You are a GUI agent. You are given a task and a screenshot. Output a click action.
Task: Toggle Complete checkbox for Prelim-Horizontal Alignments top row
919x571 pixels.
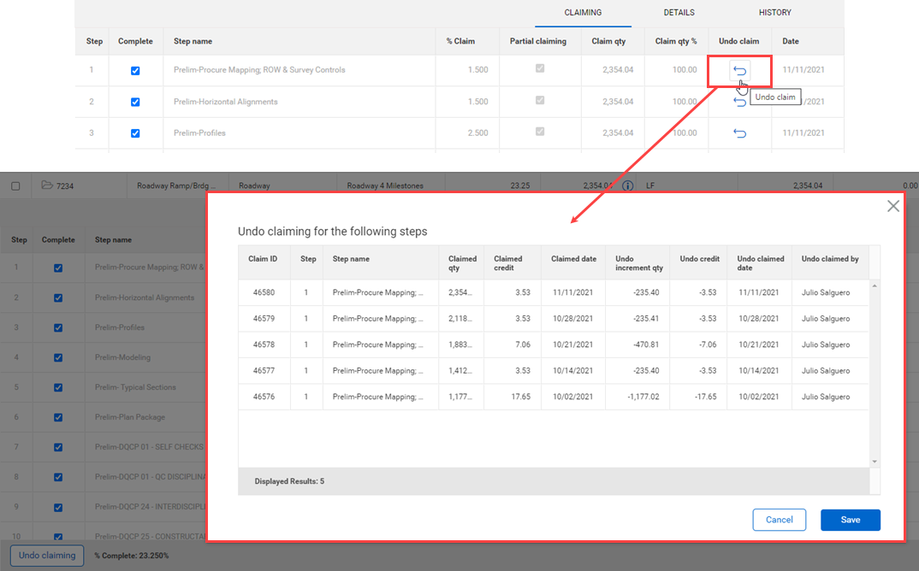pyautogui.click(x=135, y=103)
